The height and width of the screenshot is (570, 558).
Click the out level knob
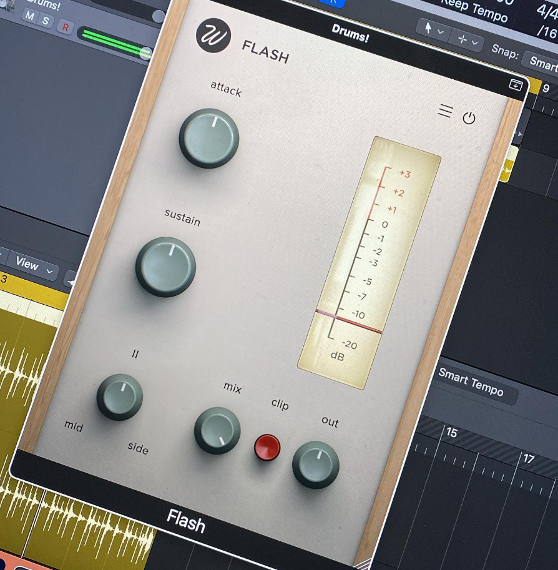coord(316,464)
